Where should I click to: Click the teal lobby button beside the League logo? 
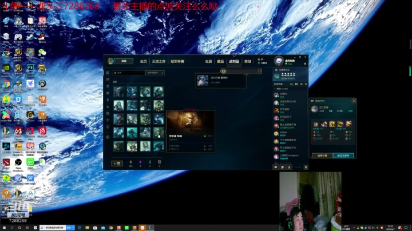click(x=124, y=61)
